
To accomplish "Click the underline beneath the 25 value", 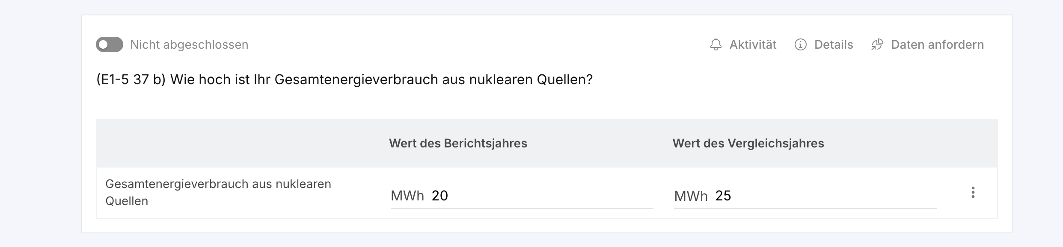I will tap(805, 208).
